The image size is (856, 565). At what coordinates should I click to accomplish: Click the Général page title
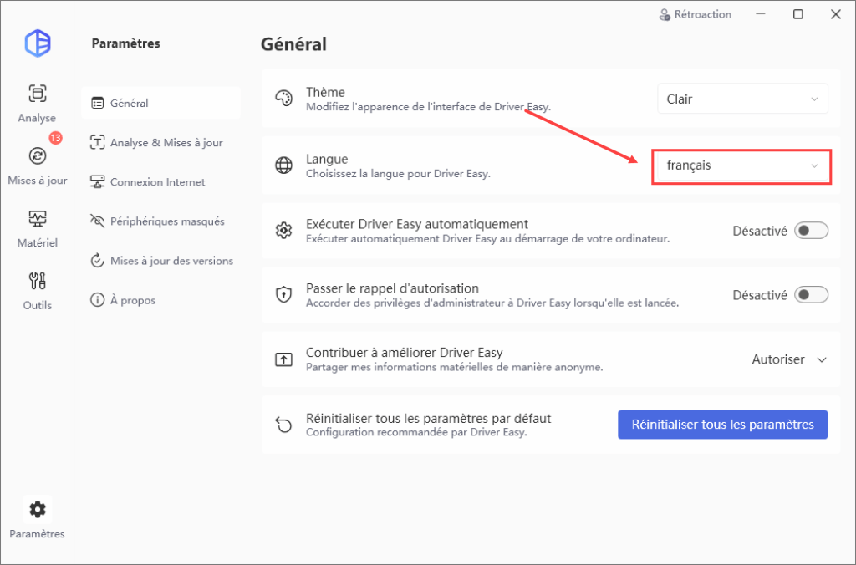(x=293, y=43)
